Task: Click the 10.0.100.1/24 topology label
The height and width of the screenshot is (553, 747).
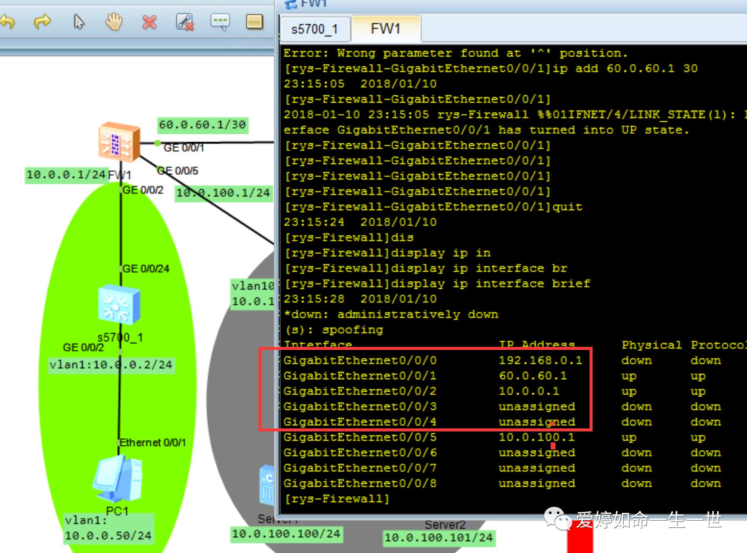Action: tap(224, 193)
